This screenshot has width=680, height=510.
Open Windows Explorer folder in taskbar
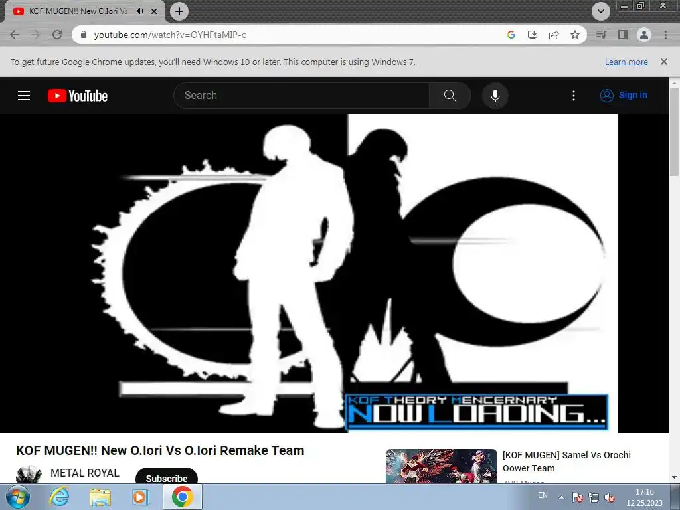tap(100, 497)
